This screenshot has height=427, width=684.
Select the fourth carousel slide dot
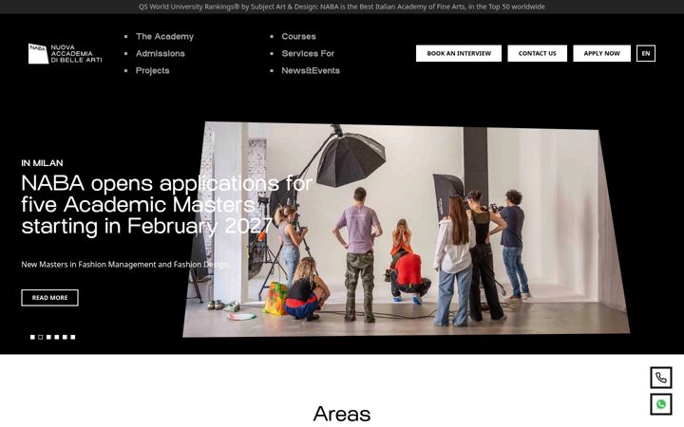pos(57,337)
